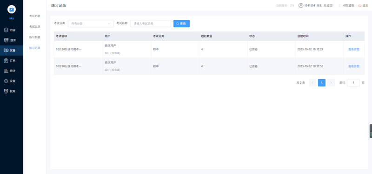
Task: Click the timestamp 2023-10-22 19:12:27
Action: [x=310, y=50]
